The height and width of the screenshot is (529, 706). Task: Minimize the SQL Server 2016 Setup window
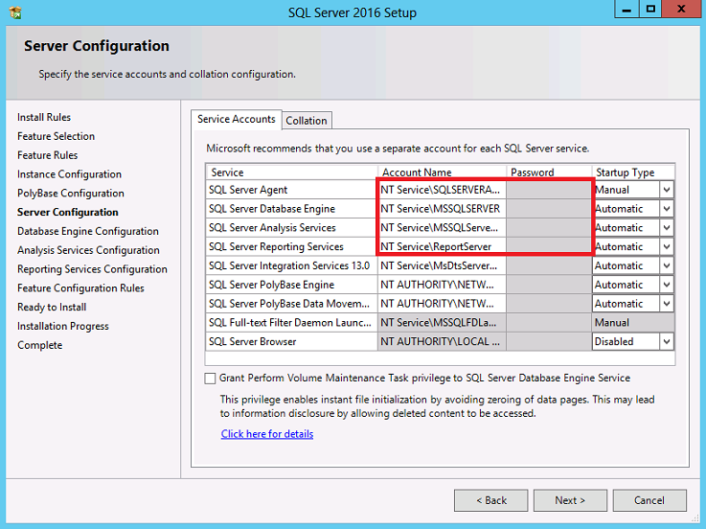(x=626, y=9)
